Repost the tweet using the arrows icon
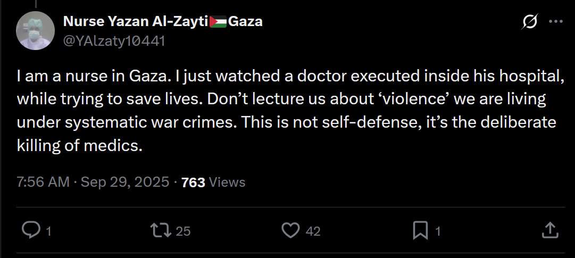This screenshot has width=575, height=258. click(160, 230)
